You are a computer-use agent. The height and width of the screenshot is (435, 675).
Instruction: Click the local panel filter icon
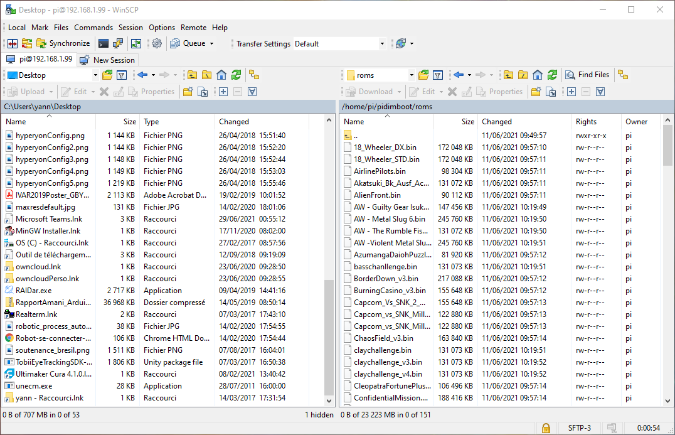pos(122,75)
